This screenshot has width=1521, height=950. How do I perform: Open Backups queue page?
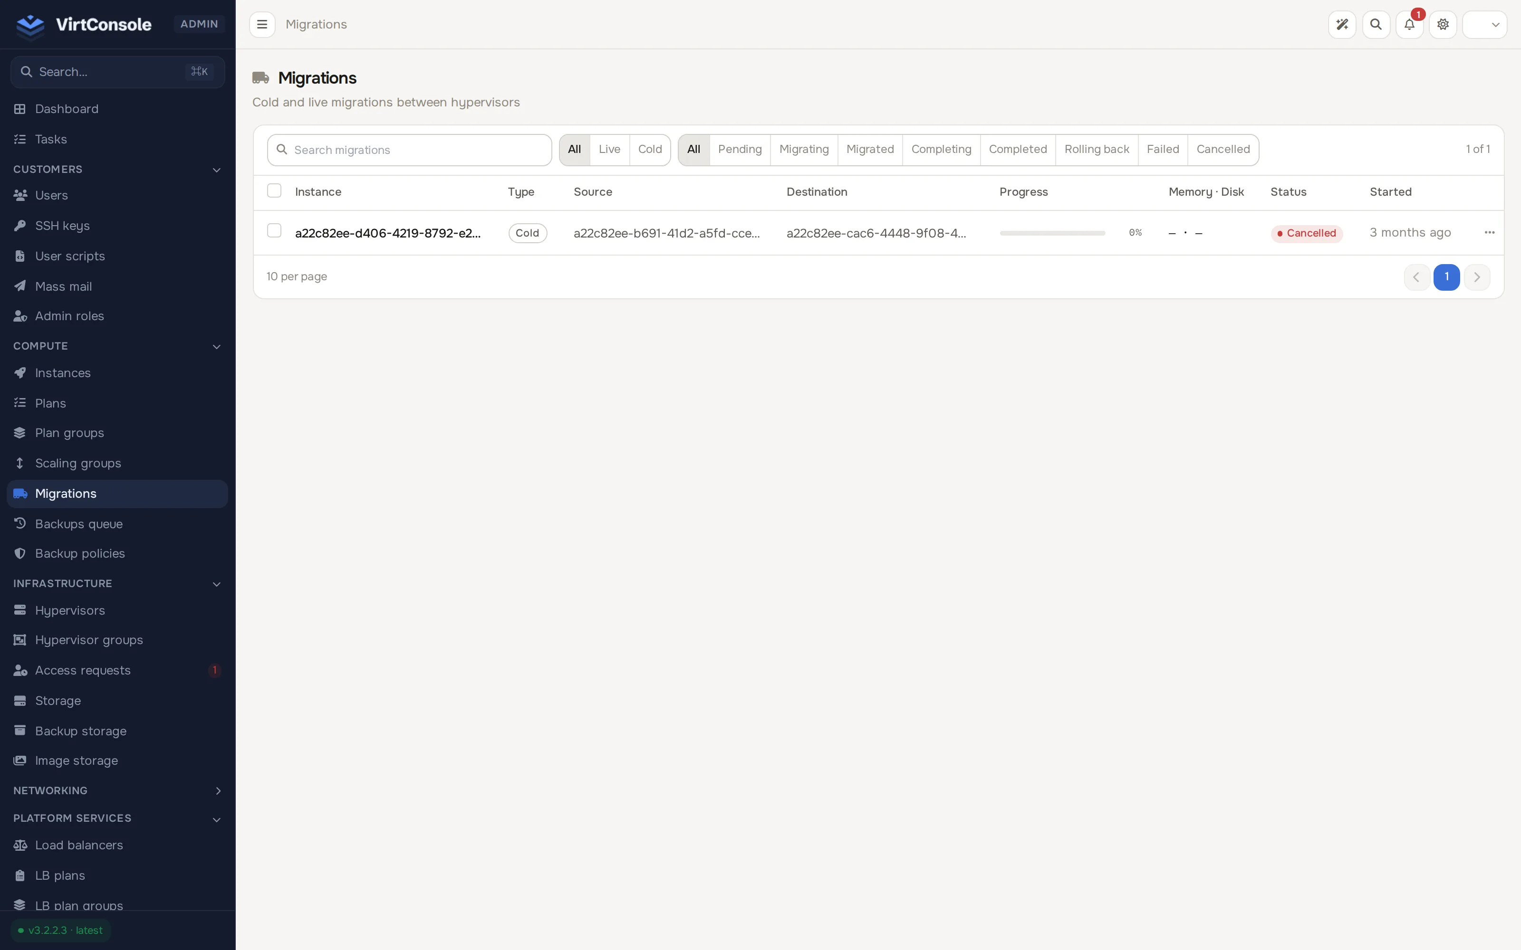117,524
